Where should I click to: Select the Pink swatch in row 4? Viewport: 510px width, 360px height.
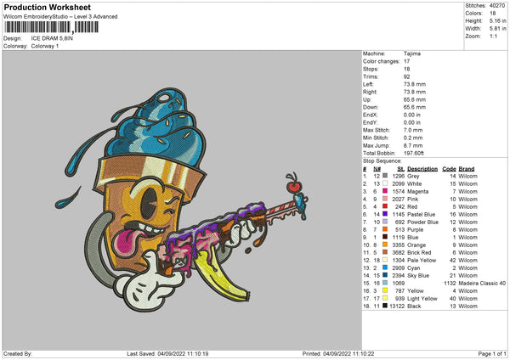click(385, 199)
